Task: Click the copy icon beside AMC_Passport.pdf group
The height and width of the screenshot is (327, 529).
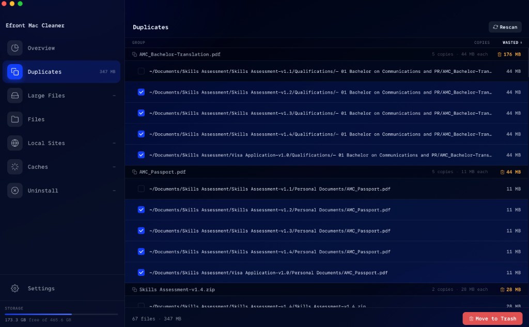Action: [x=135, y=172]
